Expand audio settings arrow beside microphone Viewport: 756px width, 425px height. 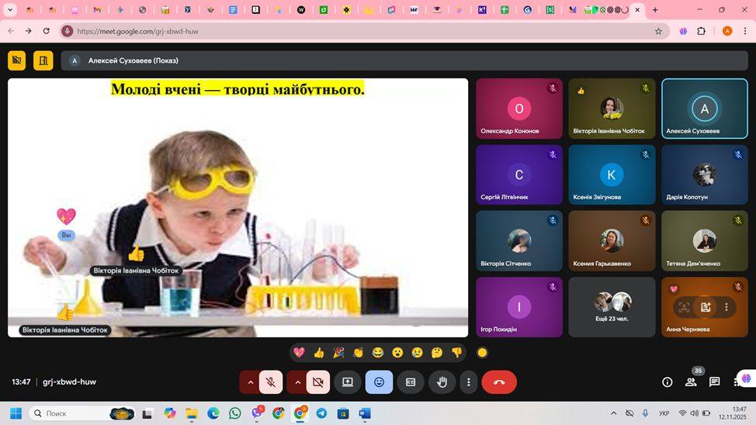250,382
